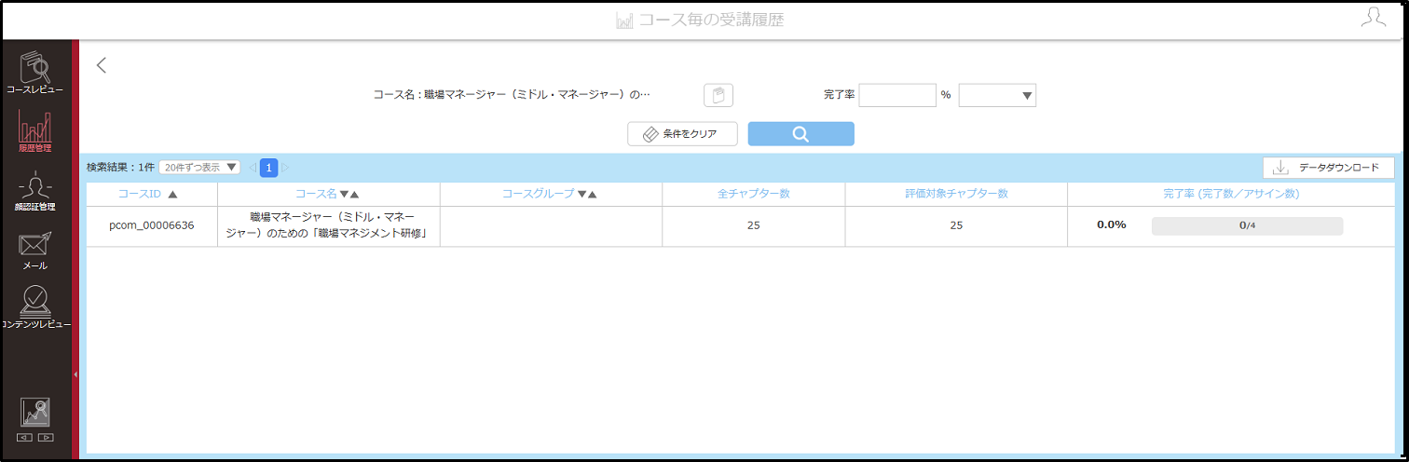The image size is (1409, 462).
Task: Click the 0/4 completion progress bar
Action: (x=1247, y=225)
